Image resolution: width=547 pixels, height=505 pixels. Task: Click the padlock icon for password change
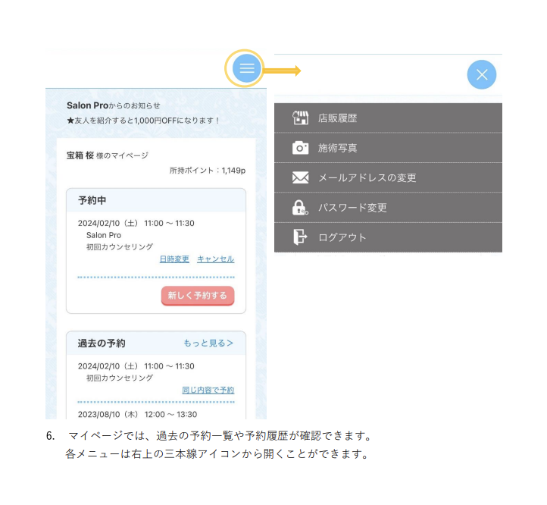click(300, 208)
